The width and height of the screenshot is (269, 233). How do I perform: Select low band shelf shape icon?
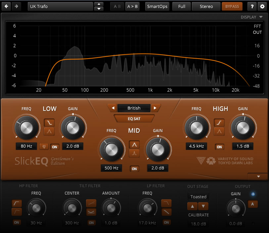(49, 122)
